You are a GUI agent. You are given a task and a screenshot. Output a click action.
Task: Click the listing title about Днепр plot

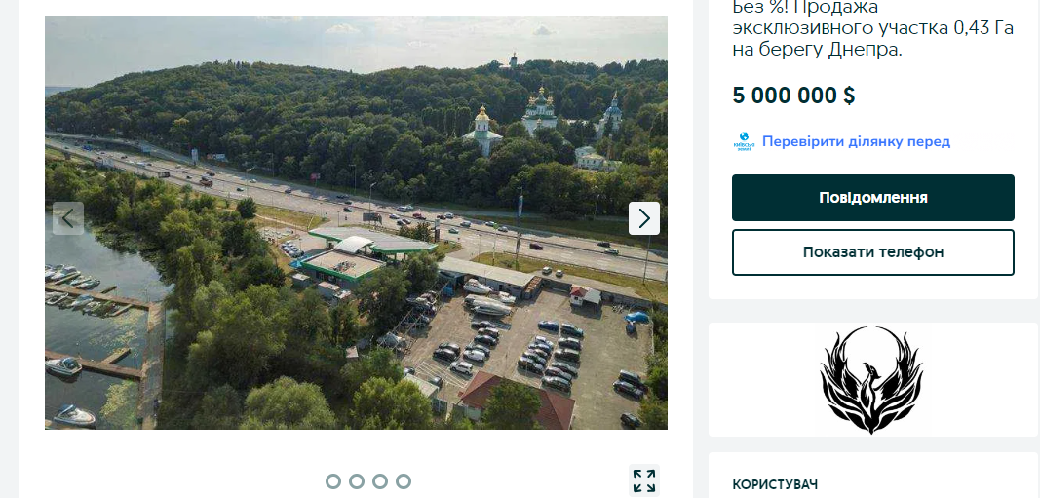point(873,28)
